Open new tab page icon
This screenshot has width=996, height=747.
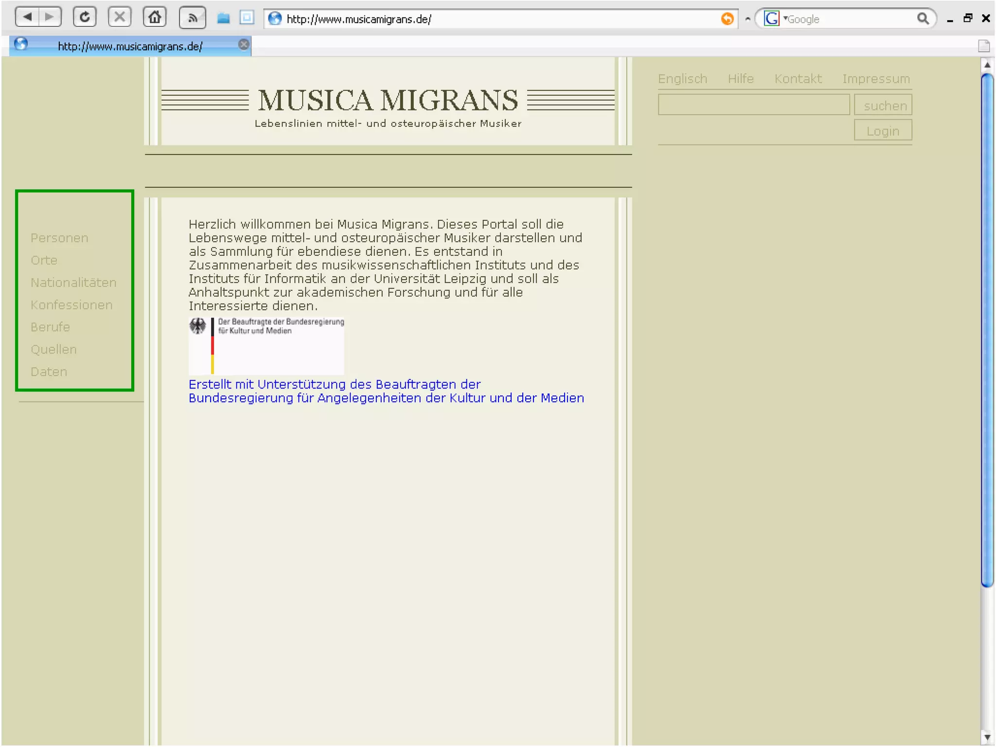(x=983, y=46)
